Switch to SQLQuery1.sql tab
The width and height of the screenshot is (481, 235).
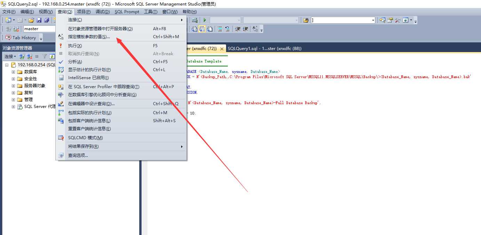click(x=265, y=49)
